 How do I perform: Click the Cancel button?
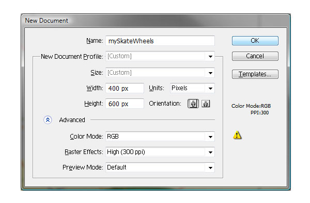[255, 56]
